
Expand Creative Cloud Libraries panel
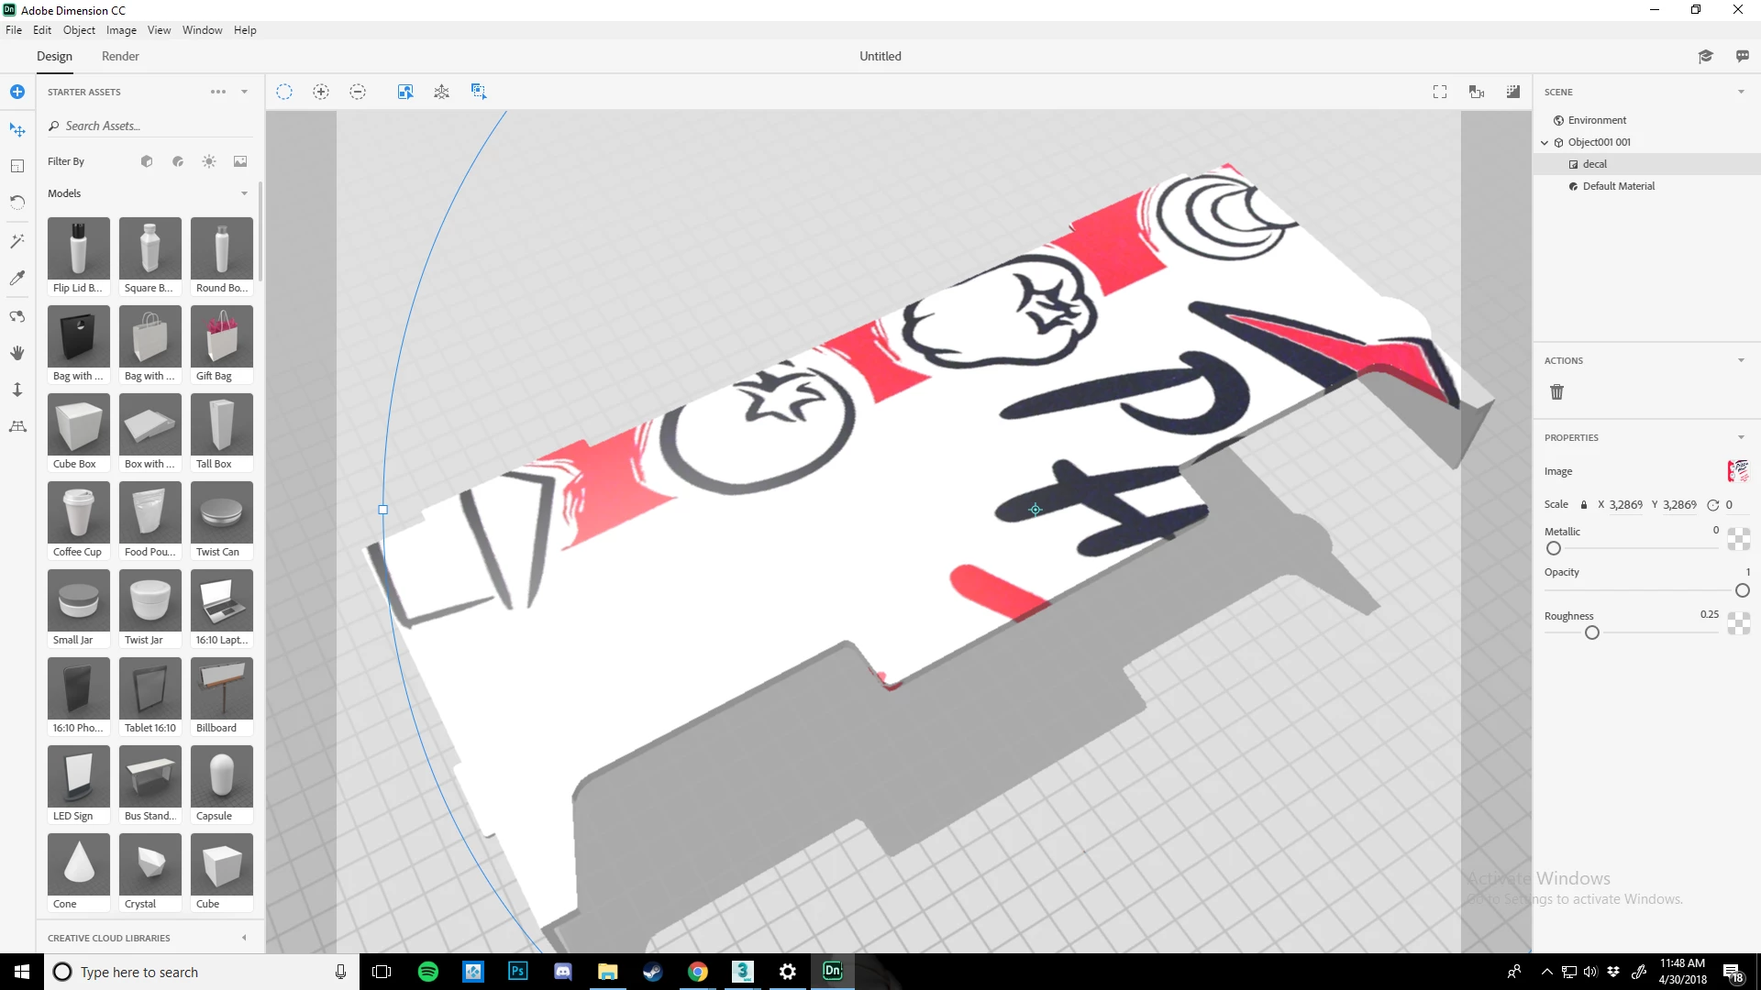[x=244, y=938]
